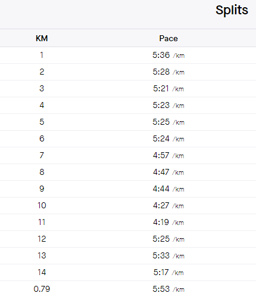Click the Pace column header

coord(168,38)
